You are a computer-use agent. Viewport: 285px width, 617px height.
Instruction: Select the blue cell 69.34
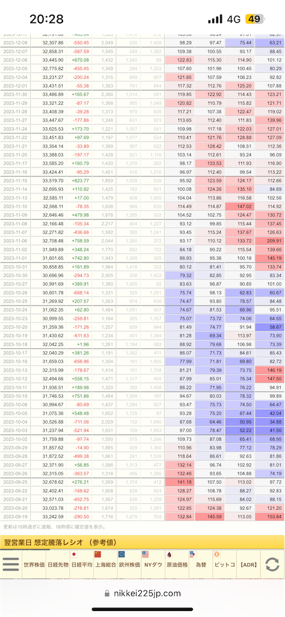tap(210, 335)
